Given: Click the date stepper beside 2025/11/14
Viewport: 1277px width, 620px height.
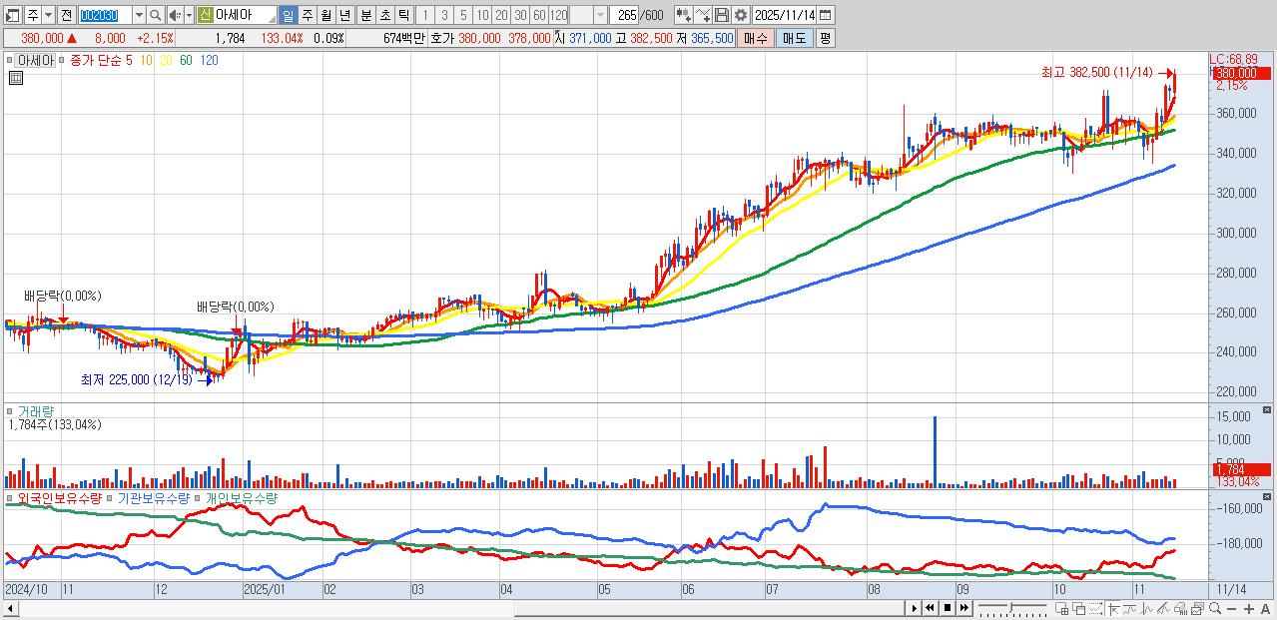Looking at the screenshot, I should click(828, 15).
